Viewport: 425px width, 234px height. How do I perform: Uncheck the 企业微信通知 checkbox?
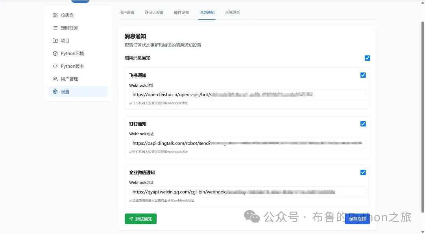point(363,173)
